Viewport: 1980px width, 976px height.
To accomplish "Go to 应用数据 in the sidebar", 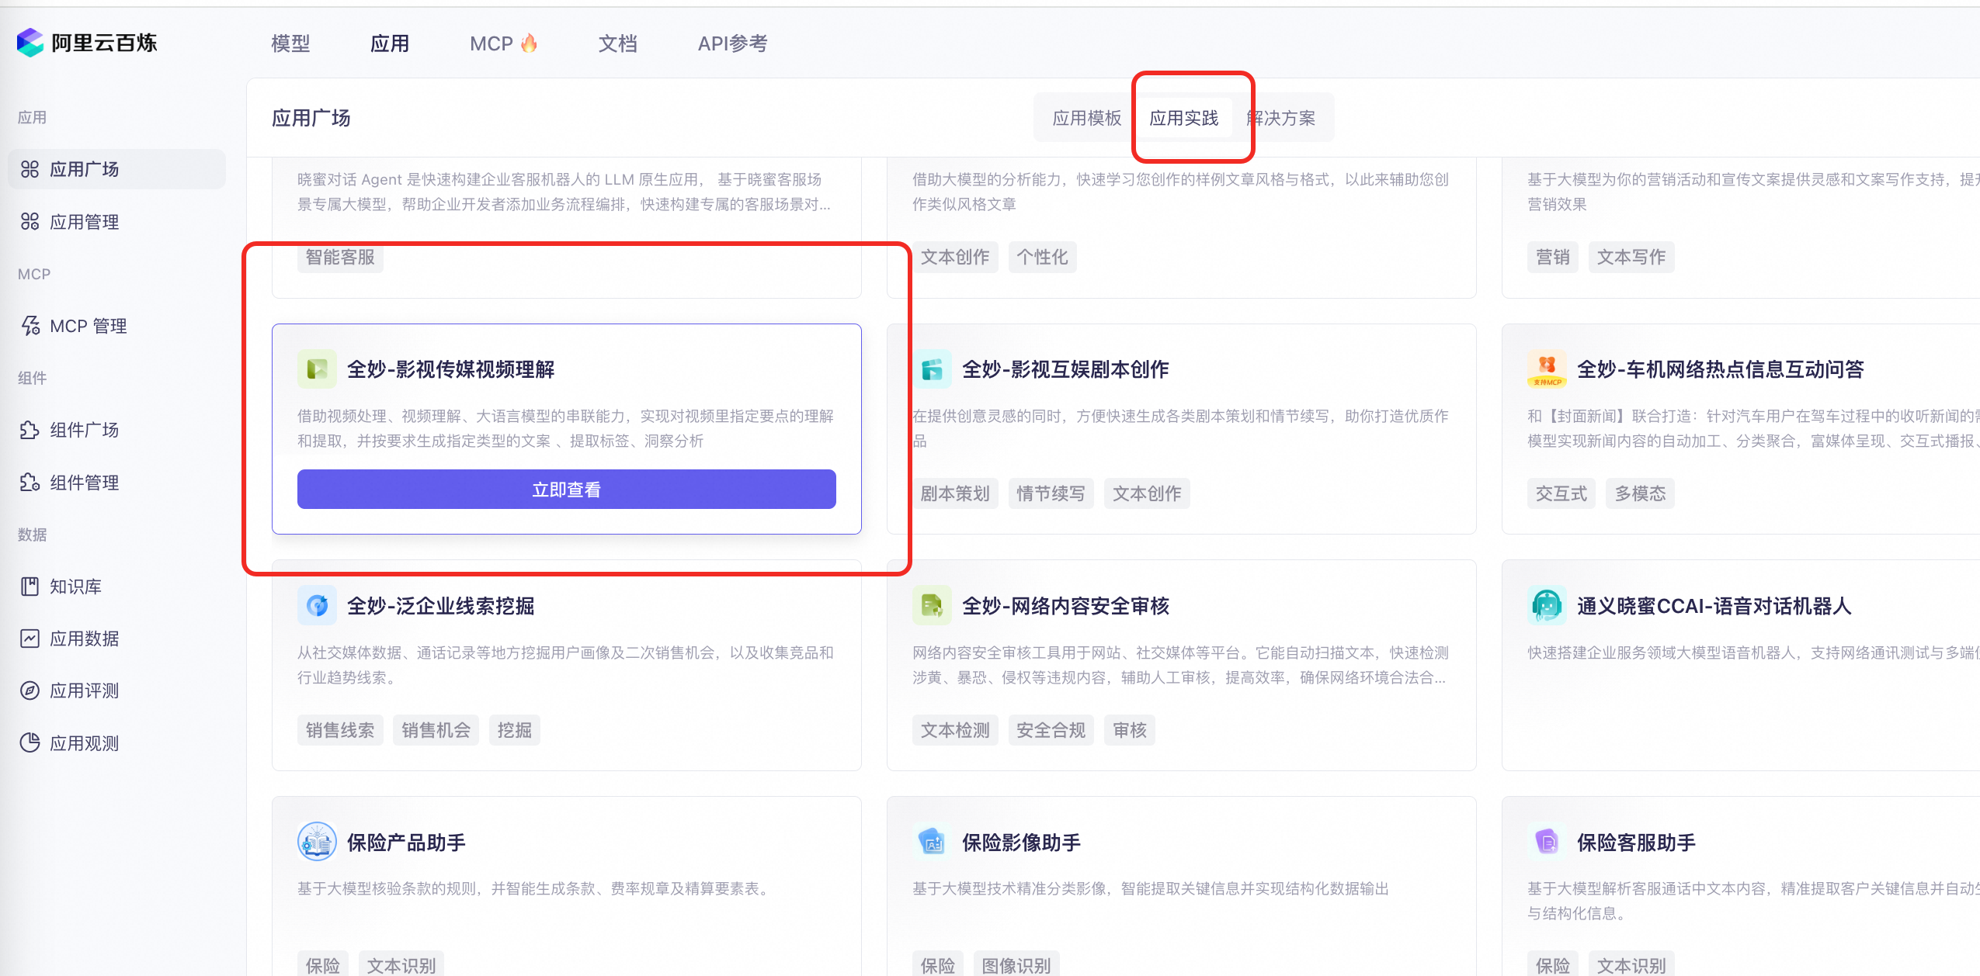I will 116,639.
